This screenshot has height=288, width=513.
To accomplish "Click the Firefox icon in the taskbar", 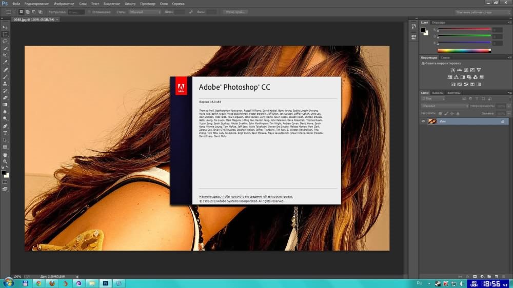I will click(52, 282).
